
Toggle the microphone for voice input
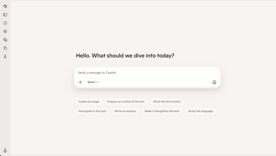[x=214, y=82]
